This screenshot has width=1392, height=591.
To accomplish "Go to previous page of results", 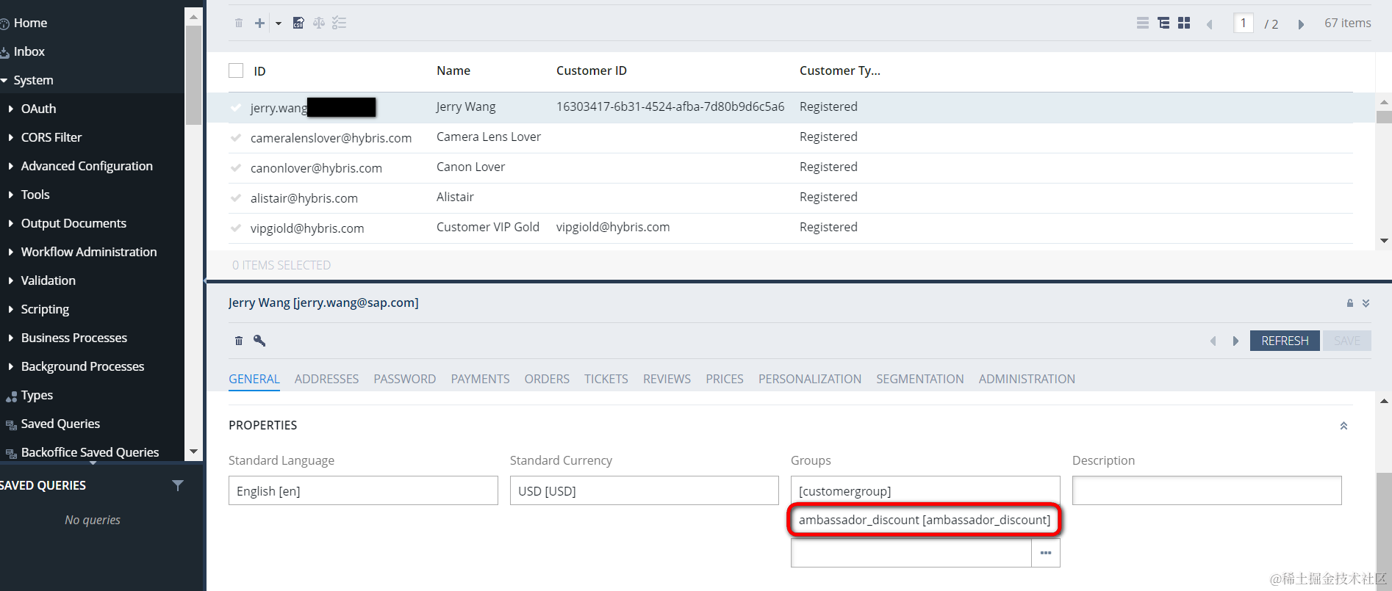I will pos(1210,24).
